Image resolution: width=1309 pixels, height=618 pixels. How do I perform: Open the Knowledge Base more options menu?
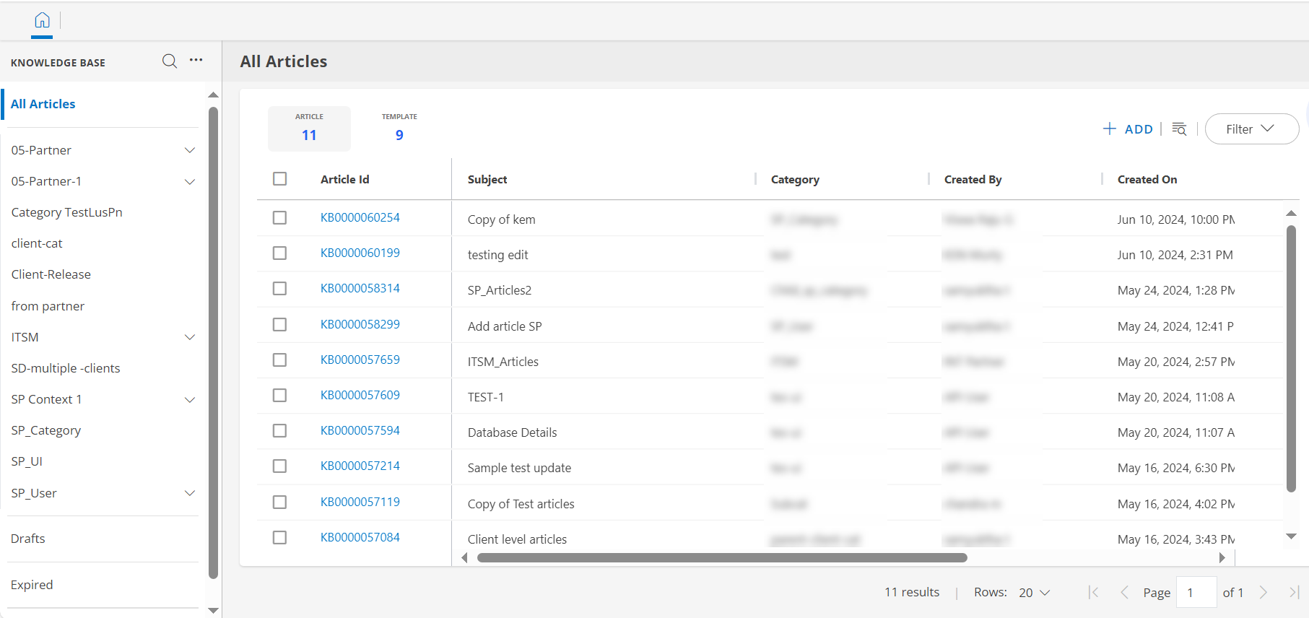click(196, 61)
